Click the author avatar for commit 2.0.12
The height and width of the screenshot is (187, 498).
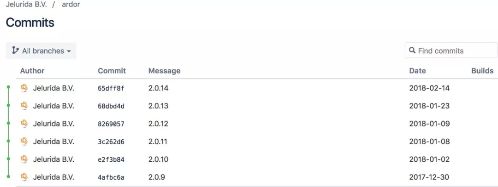pyautogui.click(x=24, y=124)
